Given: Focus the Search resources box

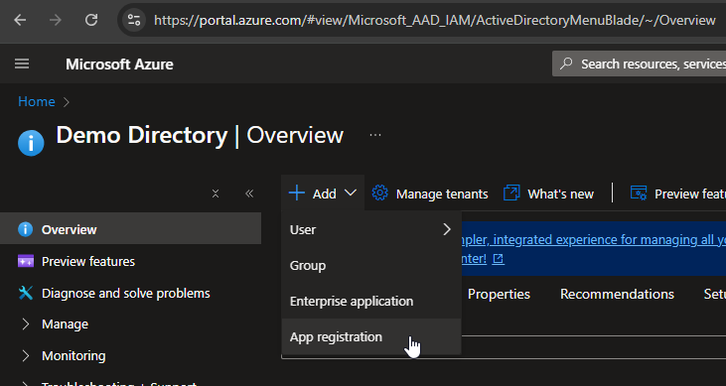Looking at the screenshot, I should coord(639,64).
